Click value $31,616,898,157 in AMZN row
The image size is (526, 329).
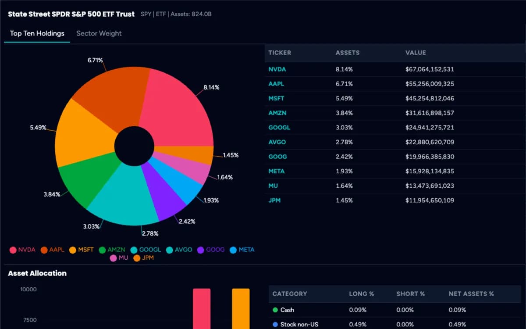point(430,113)
